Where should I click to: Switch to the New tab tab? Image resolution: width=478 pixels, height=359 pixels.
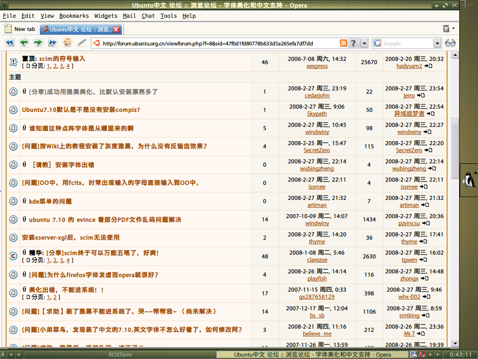click(x=20, y=29)
